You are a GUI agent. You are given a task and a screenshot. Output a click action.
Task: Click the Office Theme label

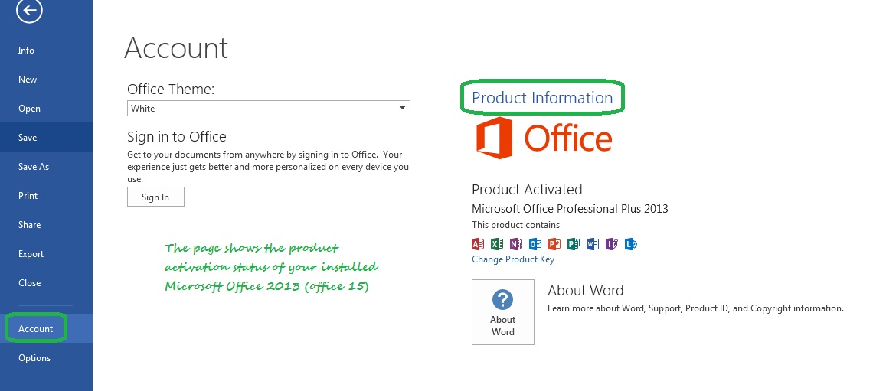pos(171,90)
